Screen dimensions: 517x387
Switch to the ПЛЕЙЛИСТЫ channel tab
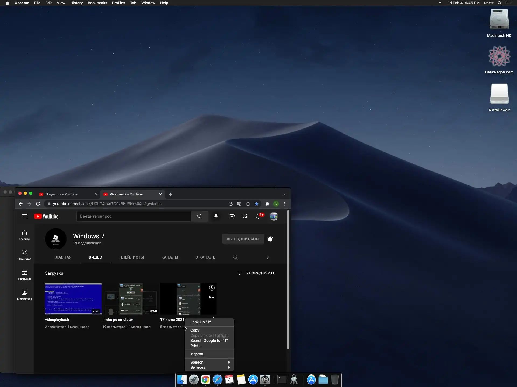(x=131, y=257)
